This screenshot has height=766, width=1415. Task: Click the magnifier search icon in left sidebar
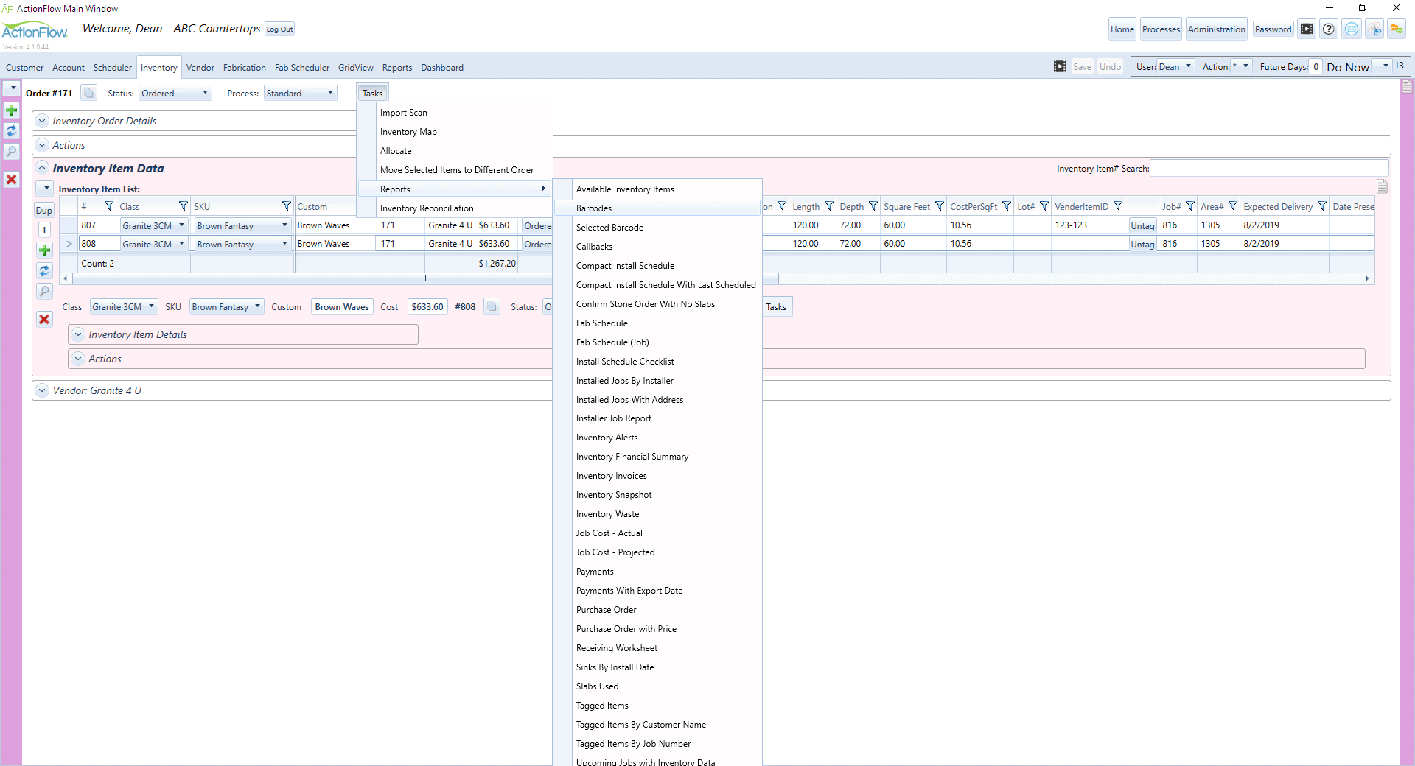click(11, 152)
